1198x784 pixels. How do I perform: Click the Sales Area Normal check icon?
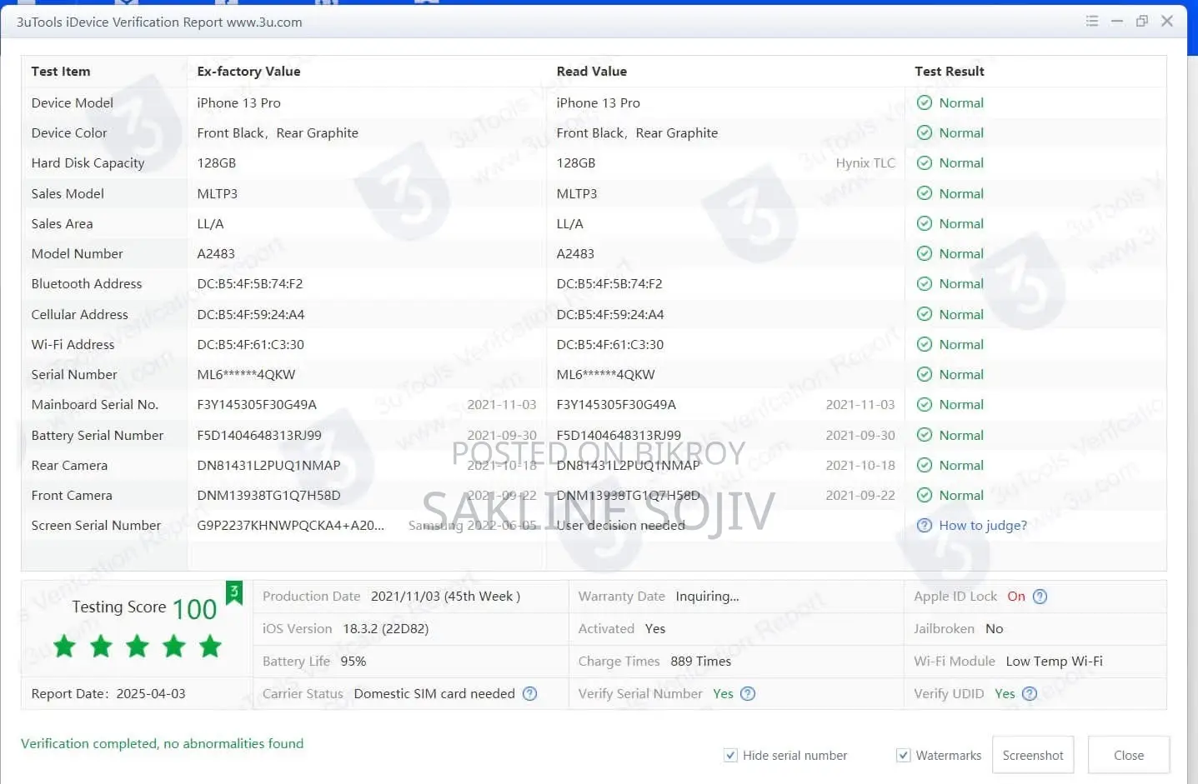tap(924, 223)
